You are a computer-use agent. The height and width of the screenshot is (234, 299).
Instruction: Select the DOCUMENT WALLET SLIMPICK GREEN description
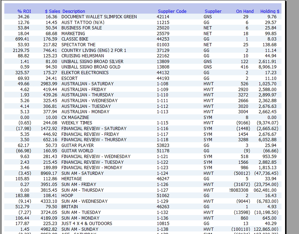[99, 17]
